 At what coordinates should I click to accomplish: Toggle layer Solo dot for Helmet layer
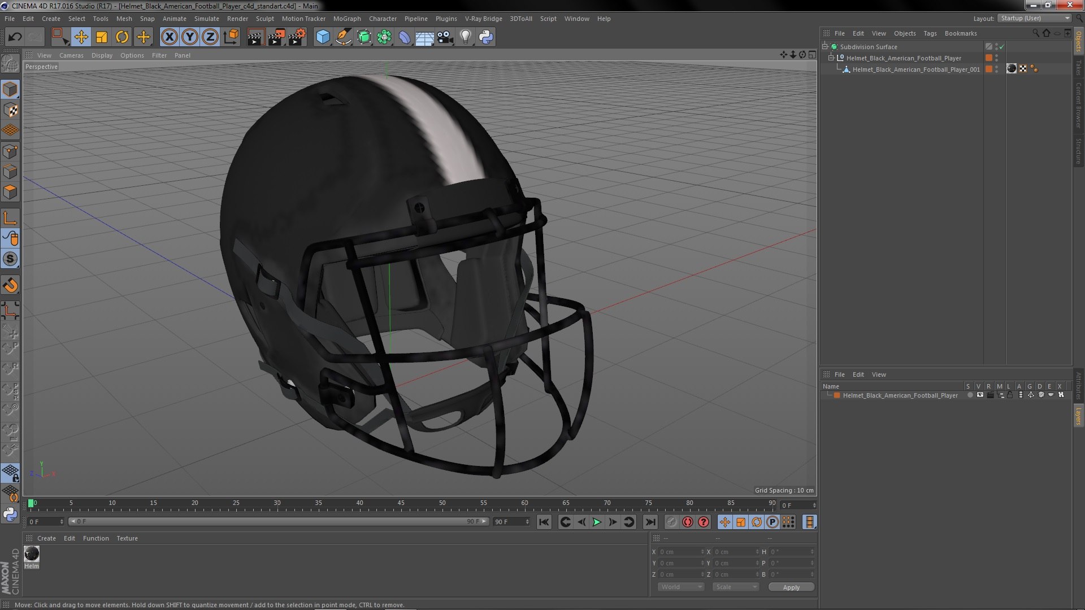[x=970, y=395]
